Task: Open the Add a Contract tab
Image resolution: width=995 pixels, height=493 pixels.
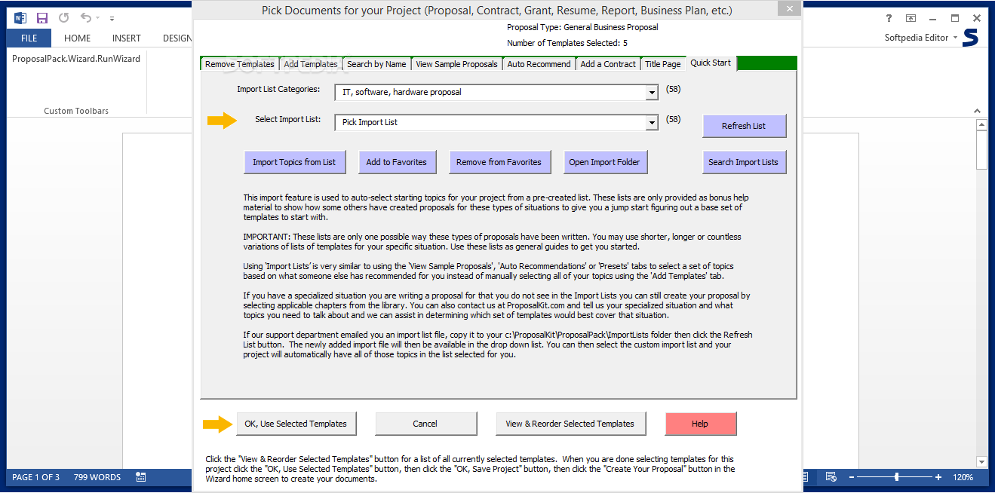Action: tap(608, 64)
